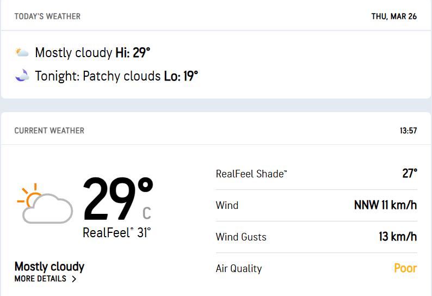Click the mostly cloudy day icon
Viewport: 432px width, 296px height.
[x=22, y=53]
